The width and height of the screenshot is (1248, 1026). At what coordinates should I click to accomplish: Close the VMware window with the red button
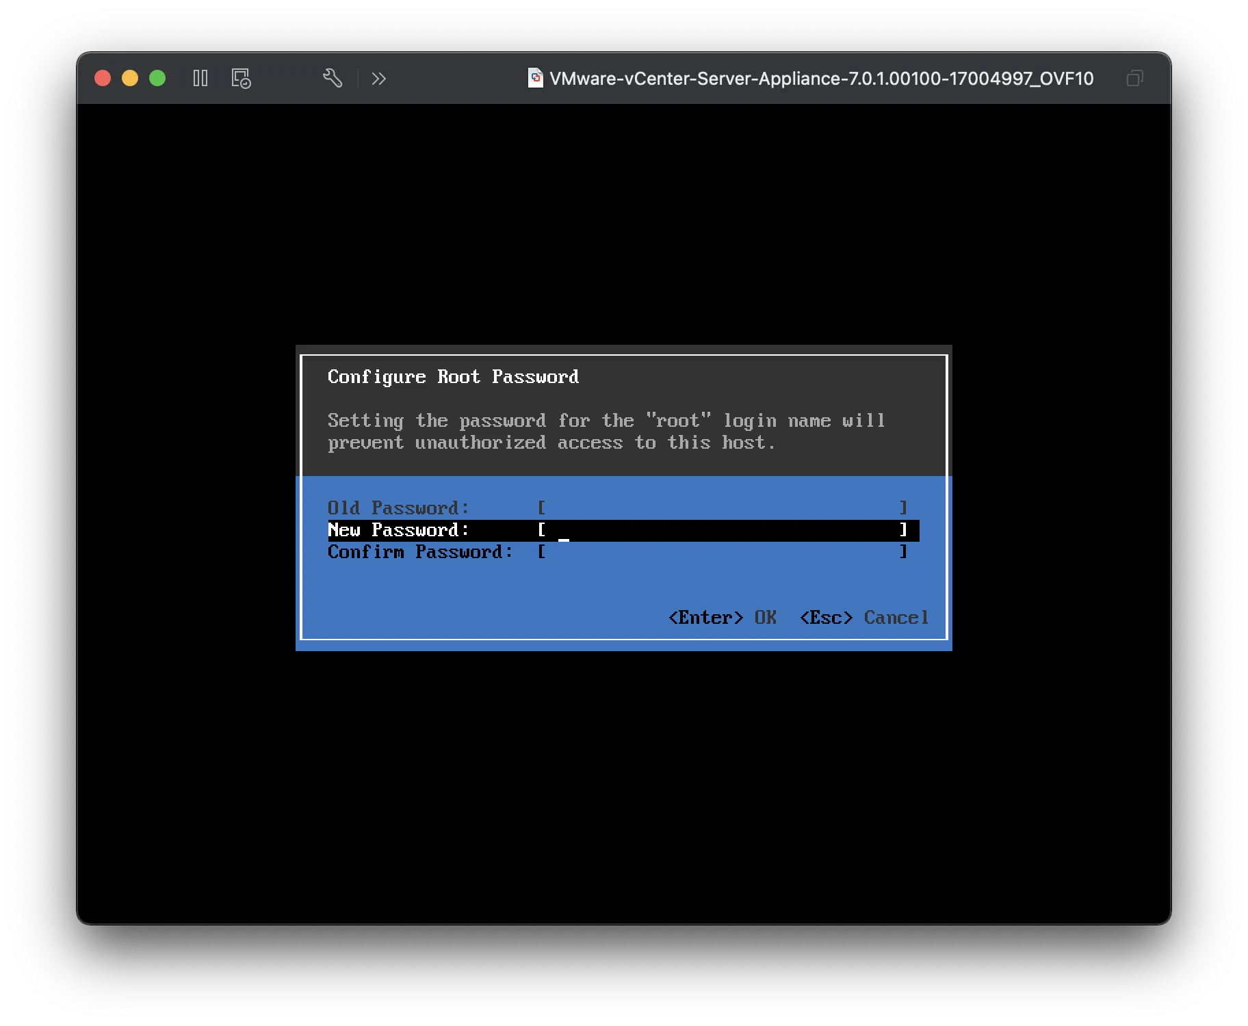(103, 79)
